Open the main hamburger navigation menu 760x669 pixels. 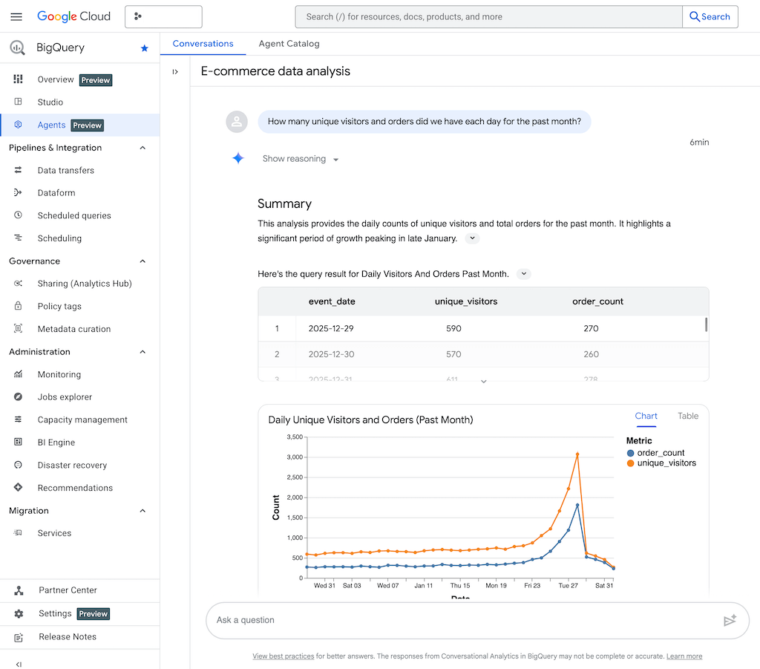coord(16,16)
